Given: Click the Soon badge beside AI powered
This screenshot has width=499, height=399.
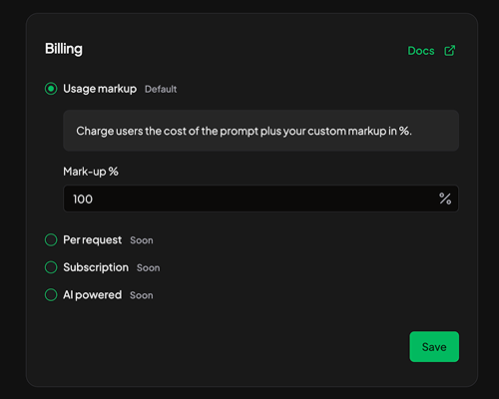Looking at the screenshot, I should 142,295.
